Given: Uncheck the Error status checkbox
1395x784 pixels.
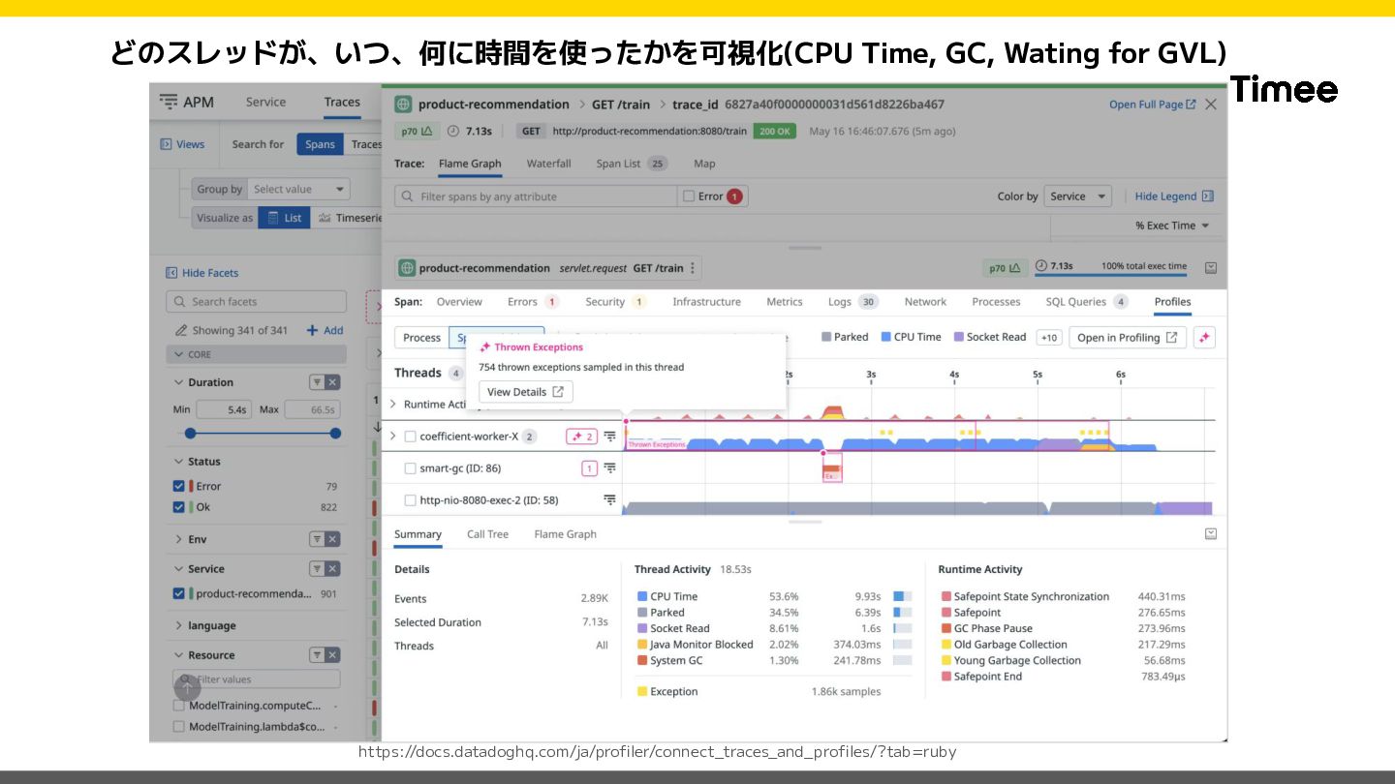Looking at the screenshot, I should click(178, 487).
